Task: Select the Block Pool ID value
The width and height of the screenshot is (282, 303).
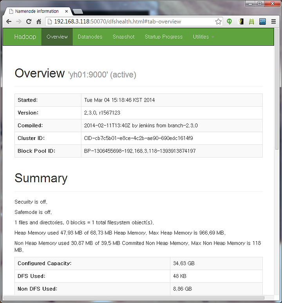Action: [x=140, y=151]
